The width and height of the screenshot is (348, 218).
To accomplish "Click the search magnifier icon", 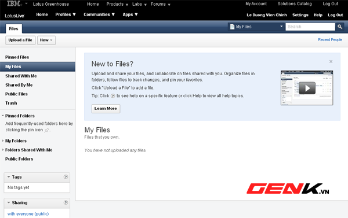I will click(340, 27).
